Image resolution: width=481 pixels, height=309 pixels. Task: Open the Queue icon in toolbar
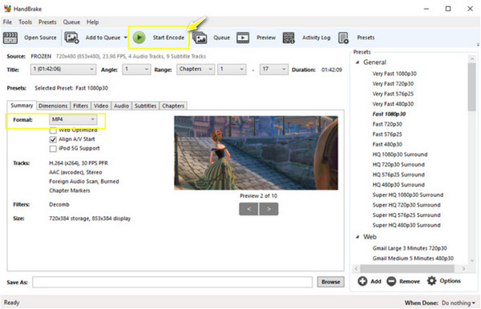tap(200, 38)
